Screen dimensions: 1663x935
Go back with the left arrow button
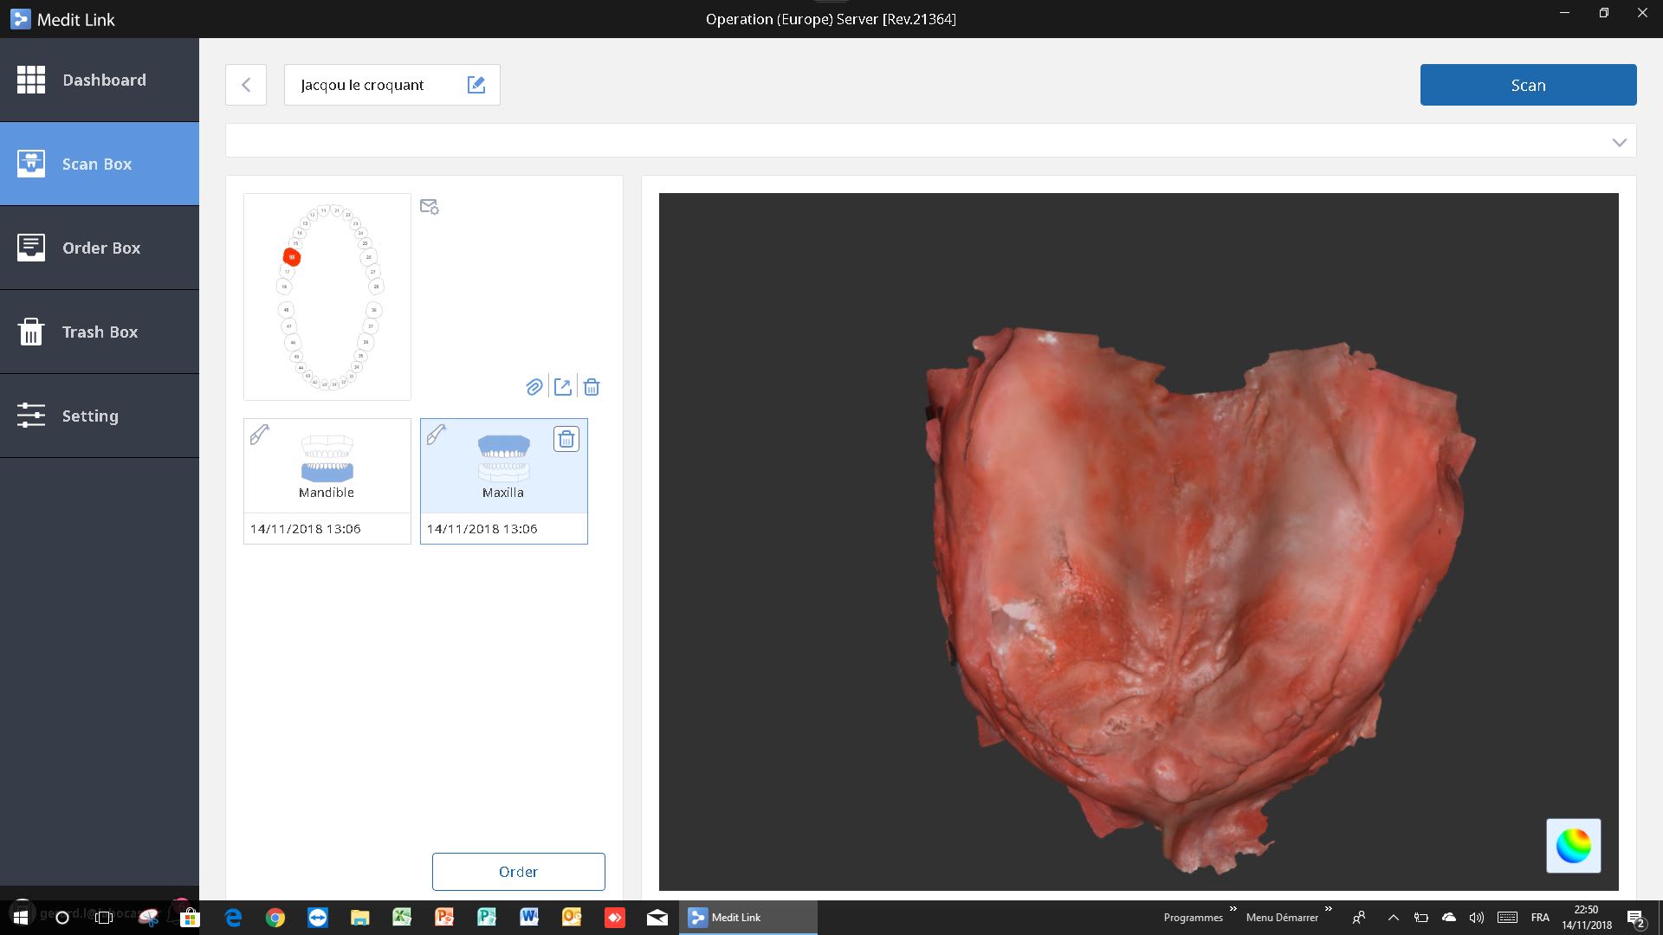pos(246,85)
